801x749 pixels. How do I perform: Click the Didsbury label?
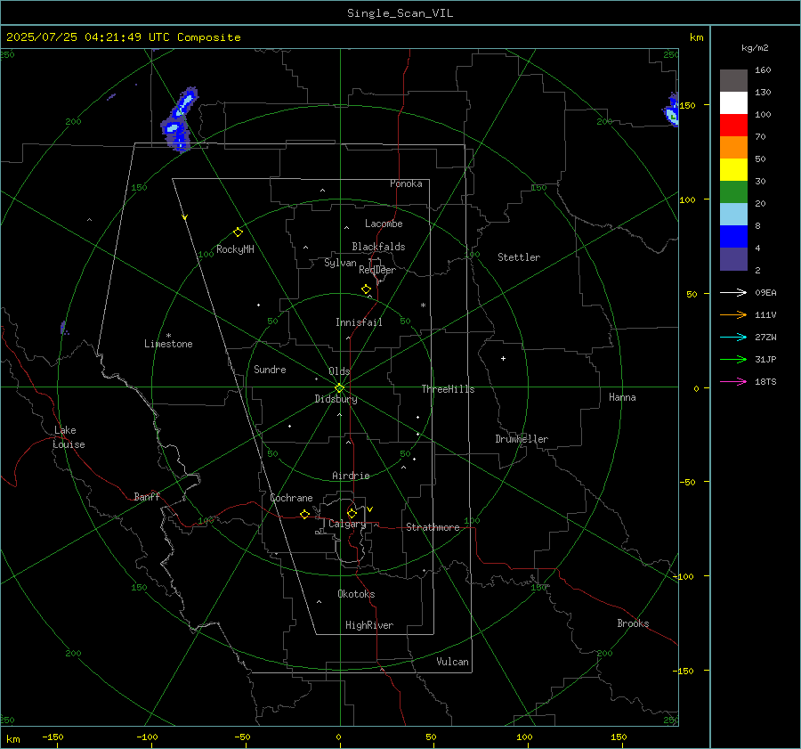(x=336, y=399)
